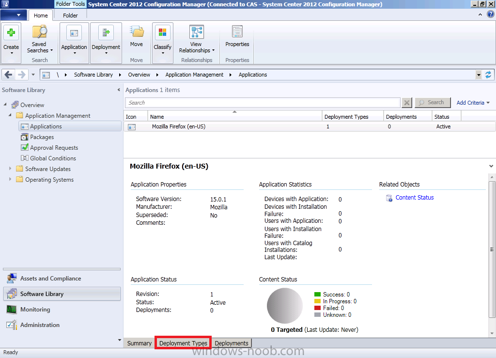Click the Mozilla Firefox application row icon
The image size is (496, 358).
[132, 127]
